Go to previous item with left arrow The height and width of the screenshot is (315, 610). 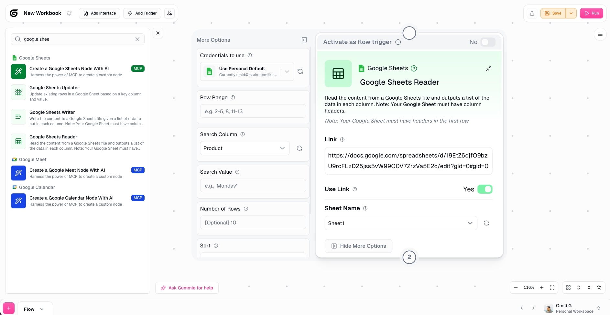(522, 308)
